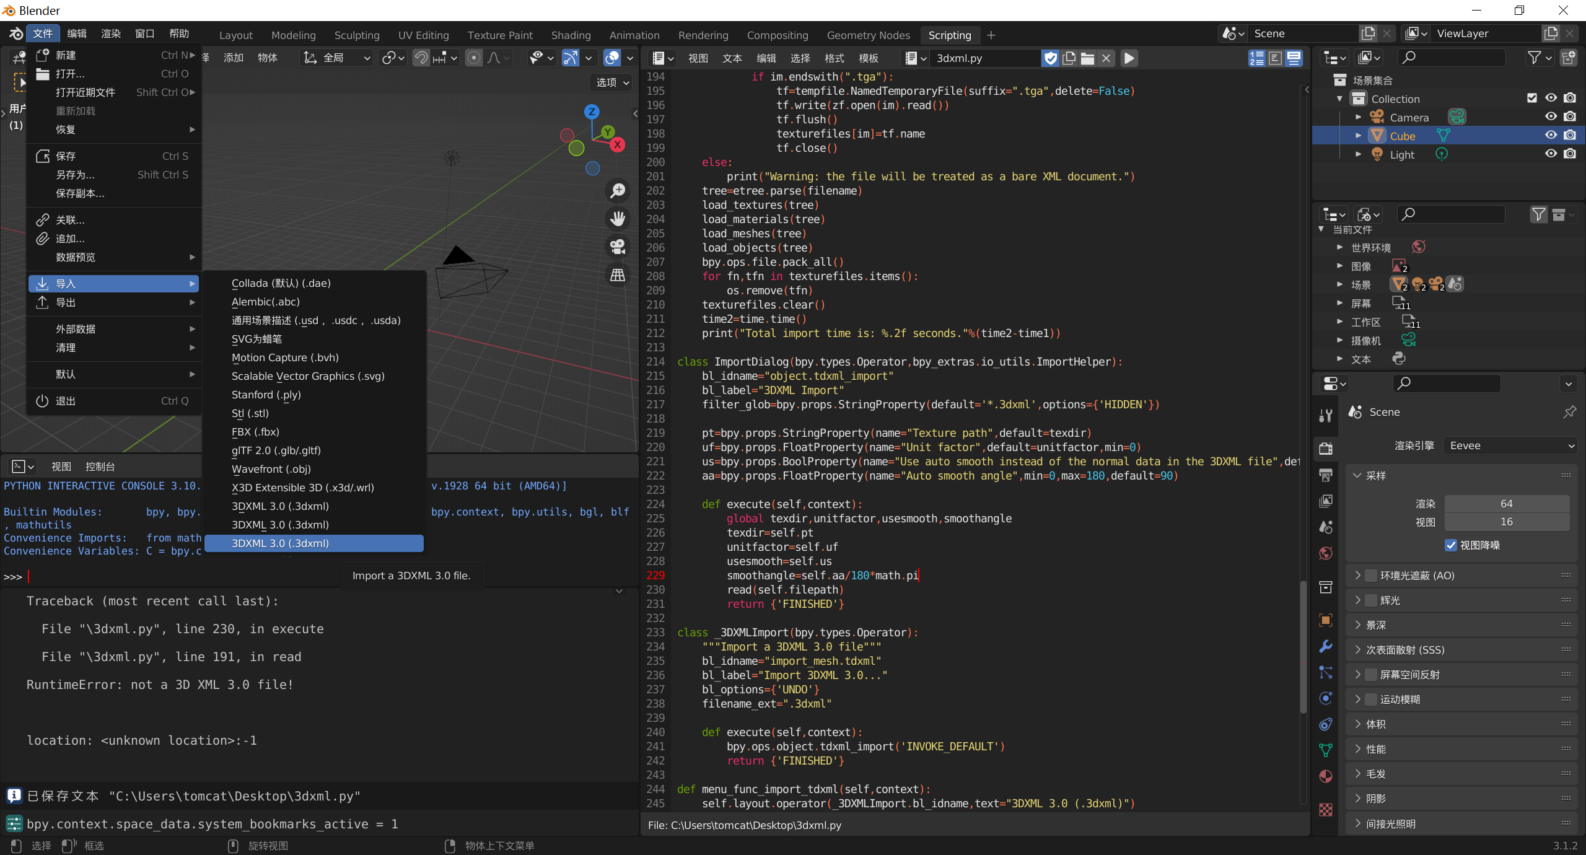The height and width of the screenshot is (855, 1586).
Task: Enable the 运动模糊 checkbox
Action: 1371,699
